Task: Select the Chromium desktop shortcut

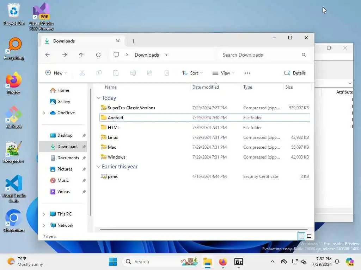Action: point(14,221)
